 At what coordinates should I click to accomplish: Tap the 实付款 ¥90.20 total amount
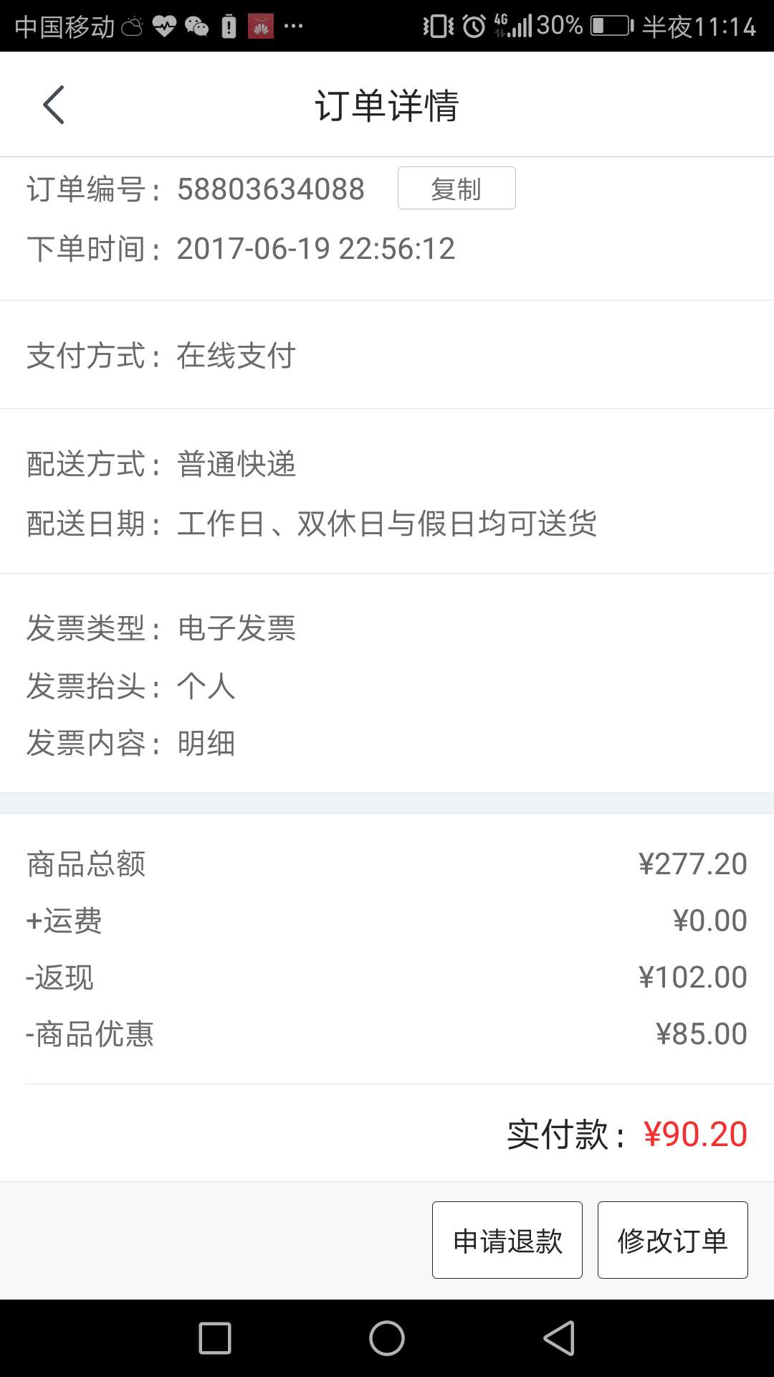627,1134
